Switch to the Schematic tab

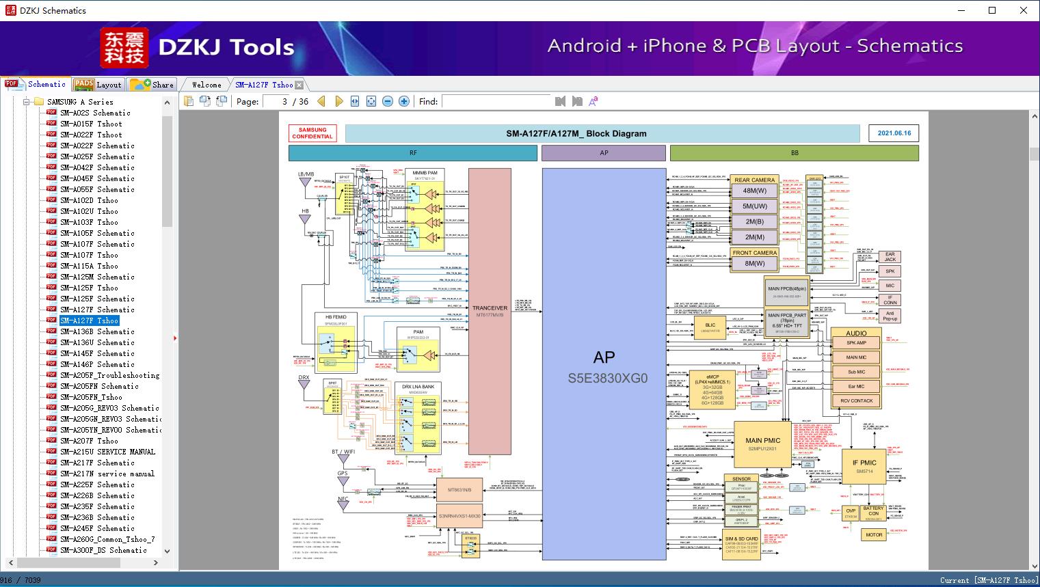click(x=36, y=84)
